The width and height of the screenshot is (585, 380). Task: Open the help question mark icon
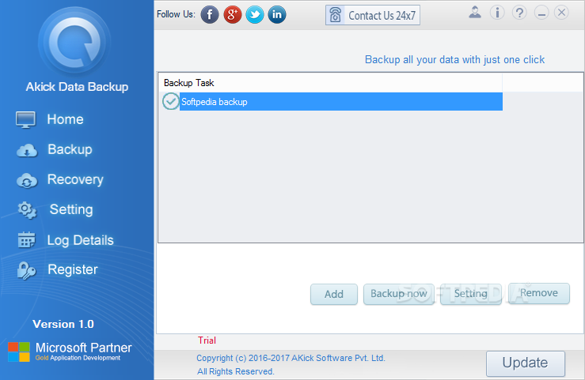pyautogui.click(x=519, y=13)
